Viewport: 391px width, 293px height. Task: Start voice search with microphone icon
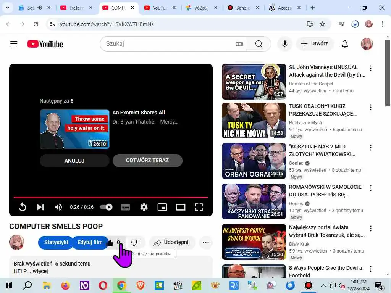point(284,44)
